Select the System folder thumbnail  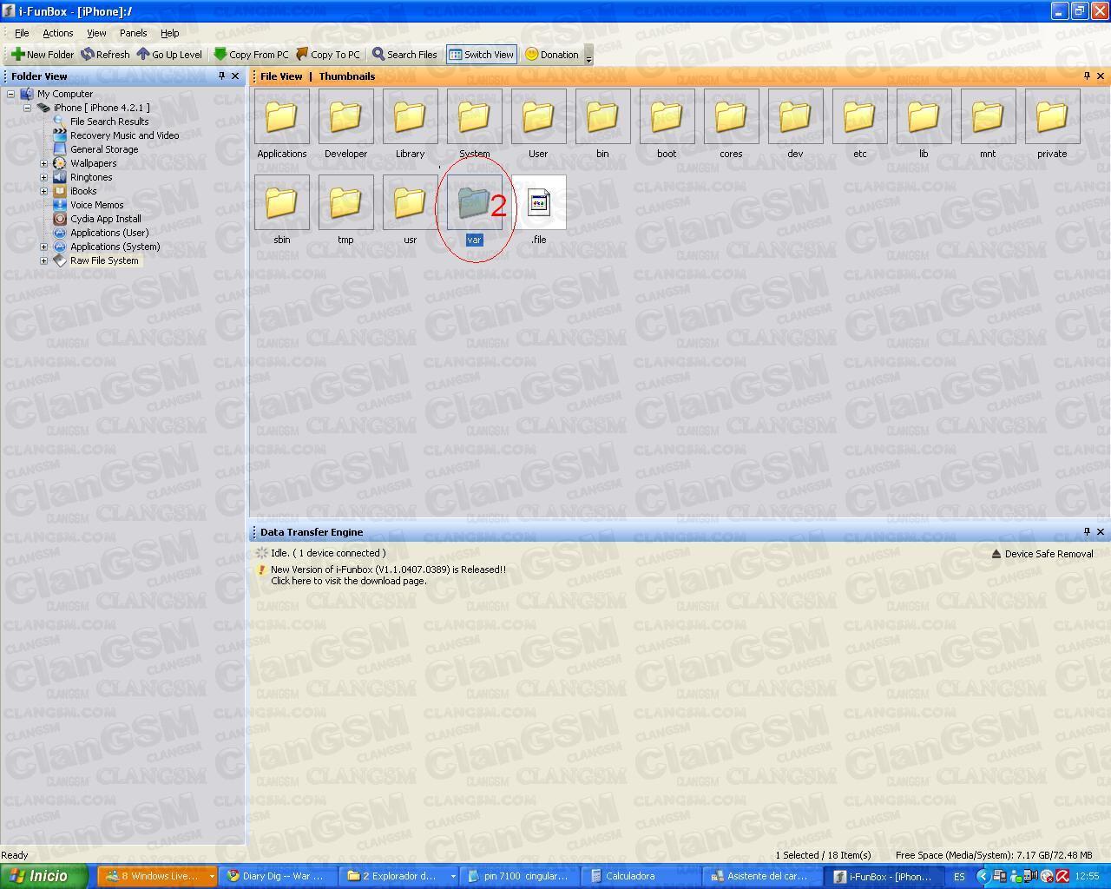(x=474, y=116)
